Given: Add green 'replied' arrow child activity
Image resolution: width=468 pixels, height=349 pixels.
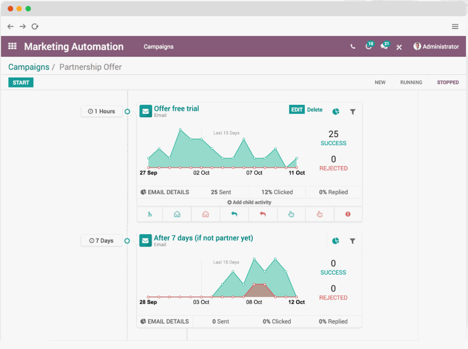Looking at the screenshot, I should (234, 214).
